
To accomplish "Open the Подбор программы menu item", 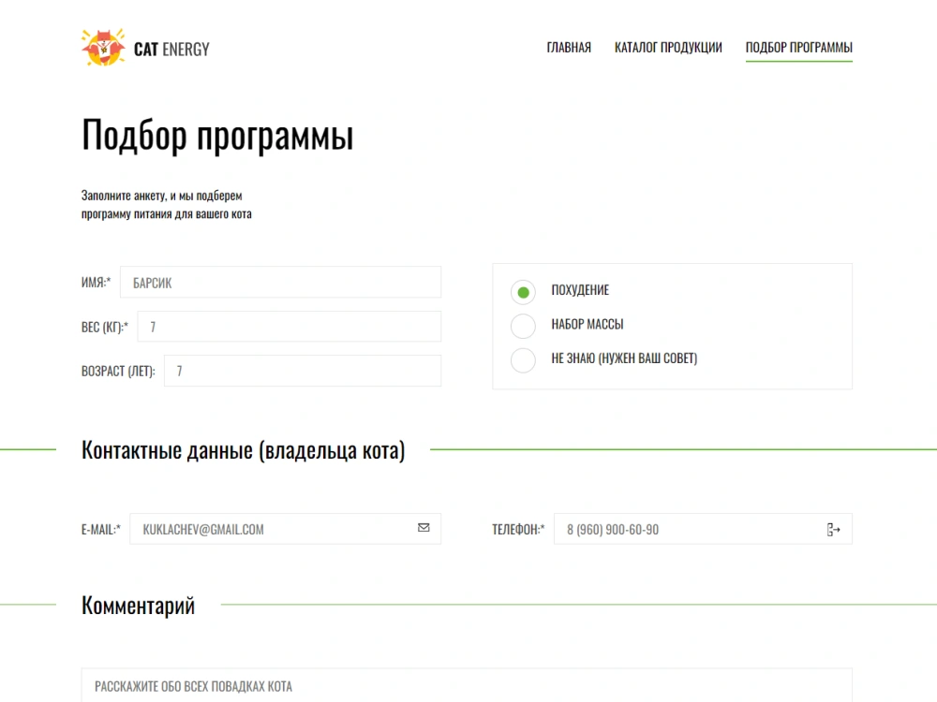I will [x=799, y=47].
